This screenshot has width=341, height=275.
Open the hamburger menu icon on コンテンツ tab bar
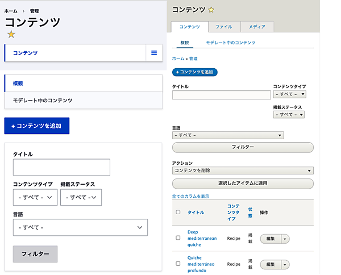[153, 53]
